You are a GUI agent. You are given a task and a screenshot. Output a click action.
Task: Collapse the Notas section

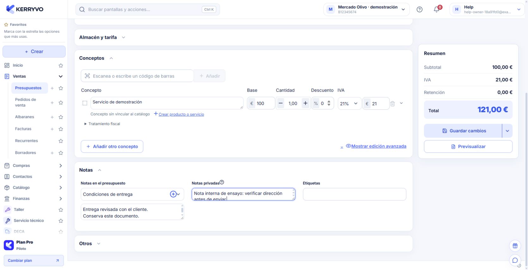pyautogui.click(x=100, y=170)
